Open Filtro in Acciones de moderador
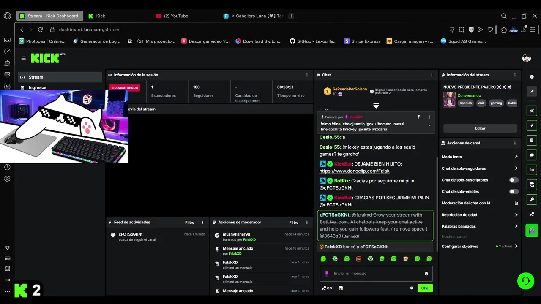The image size is (541, 304). (294, 223)
